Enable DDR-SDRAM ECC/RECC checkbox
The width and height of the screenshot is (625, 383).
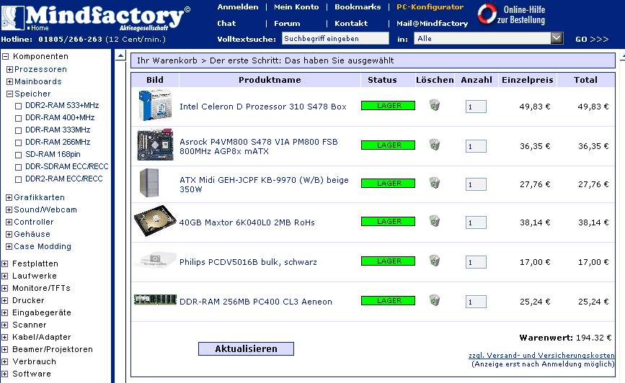tap(18, 167)
